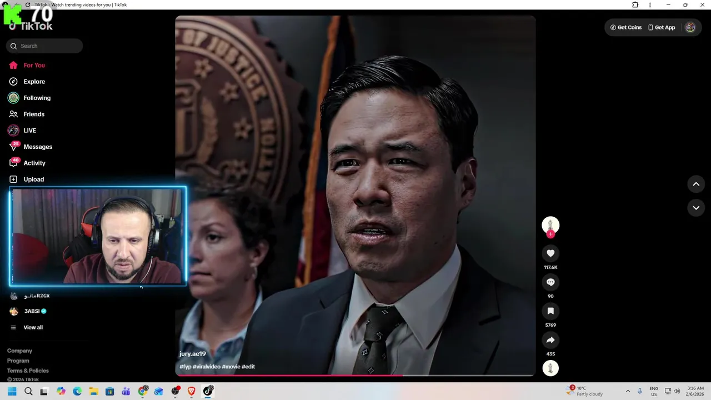Click the #movie hashtag

click(231, 367)
